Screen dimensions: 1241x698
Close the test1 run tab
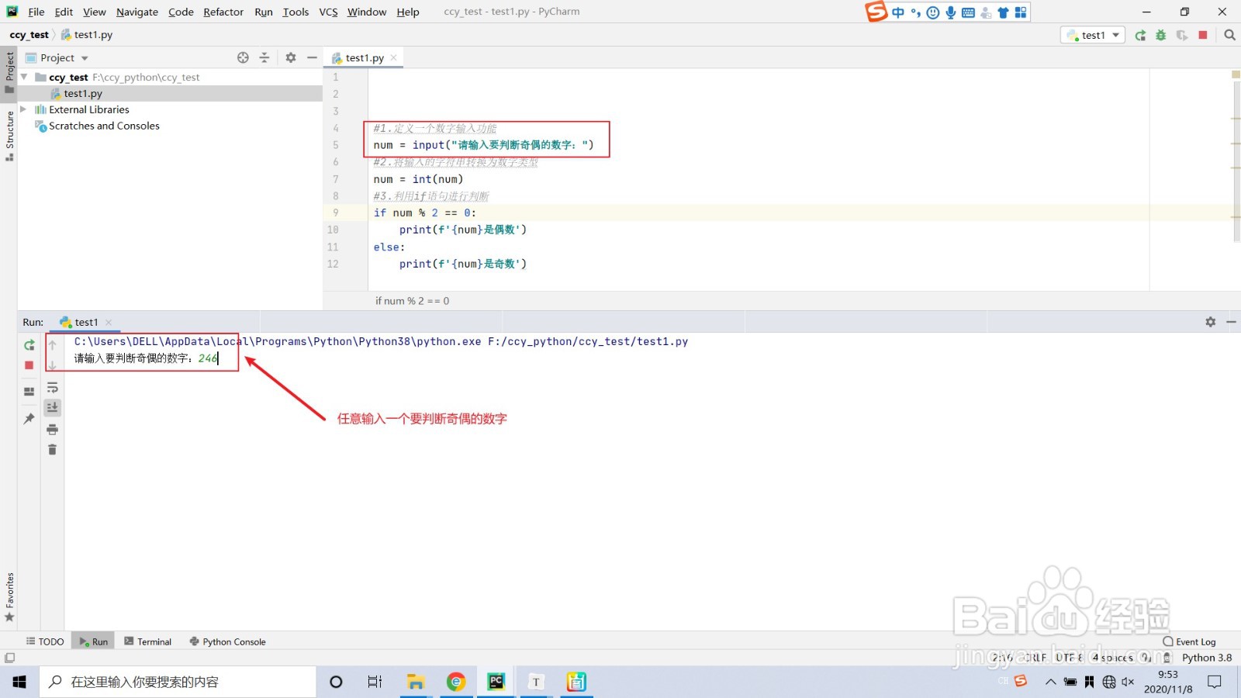[109, 323]
